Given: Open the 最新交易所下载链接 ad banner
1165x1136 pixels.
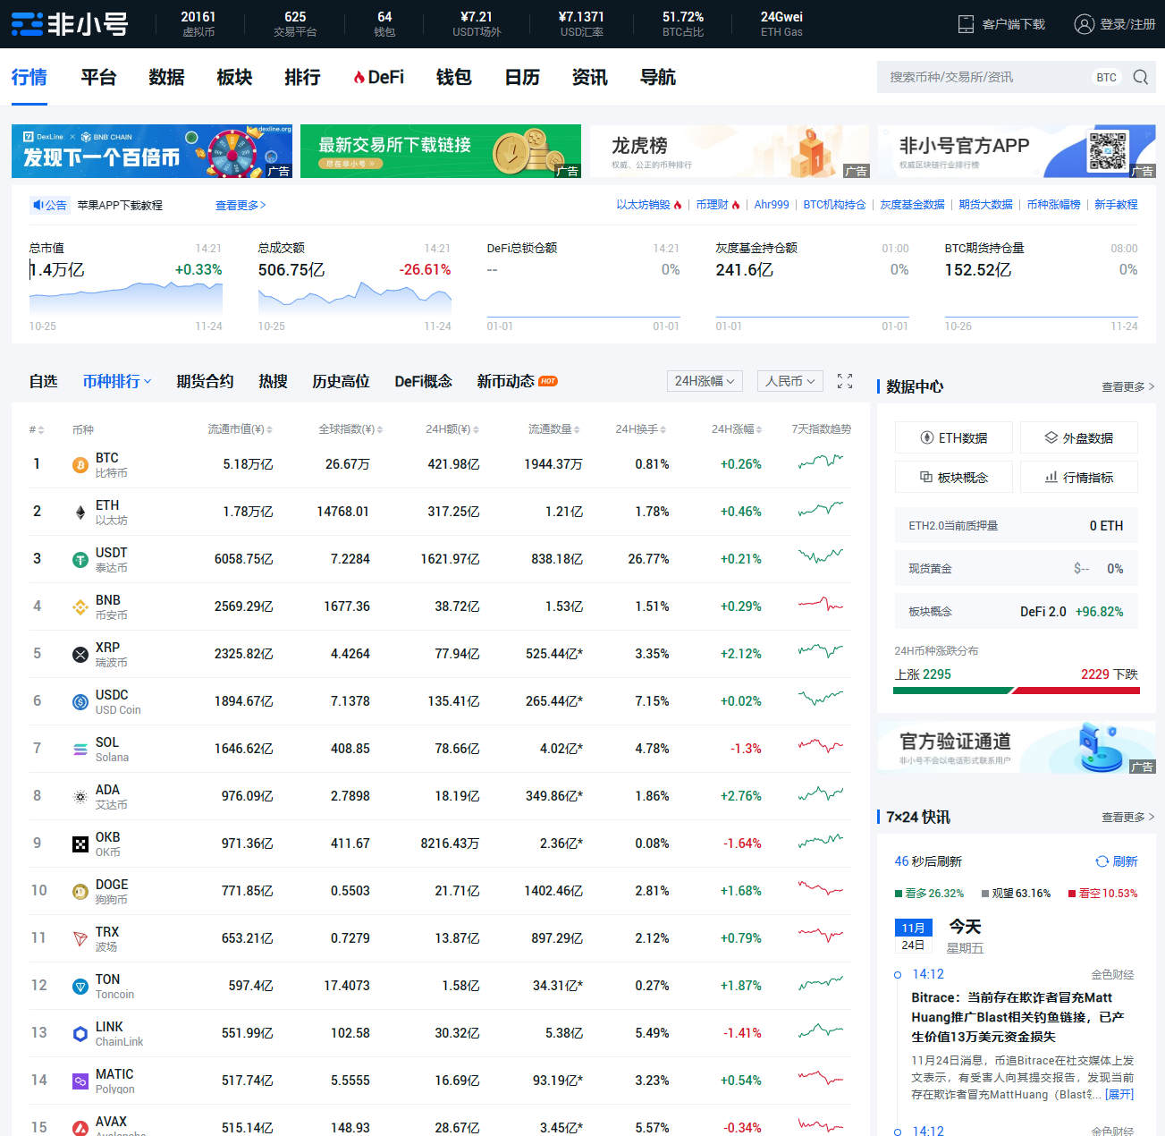Looking at the screenshot, I should [x=441, y=151].
